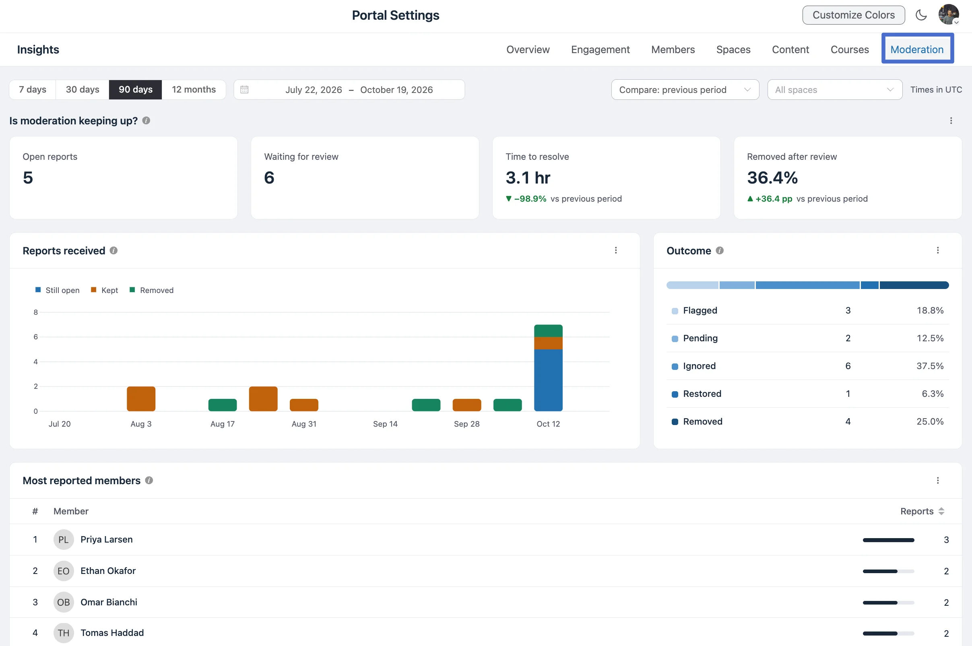Image resolution: width=972 pixels, height=646 pixels.
Task: Switch to the Engagement tab
Action: pos(600,50)
